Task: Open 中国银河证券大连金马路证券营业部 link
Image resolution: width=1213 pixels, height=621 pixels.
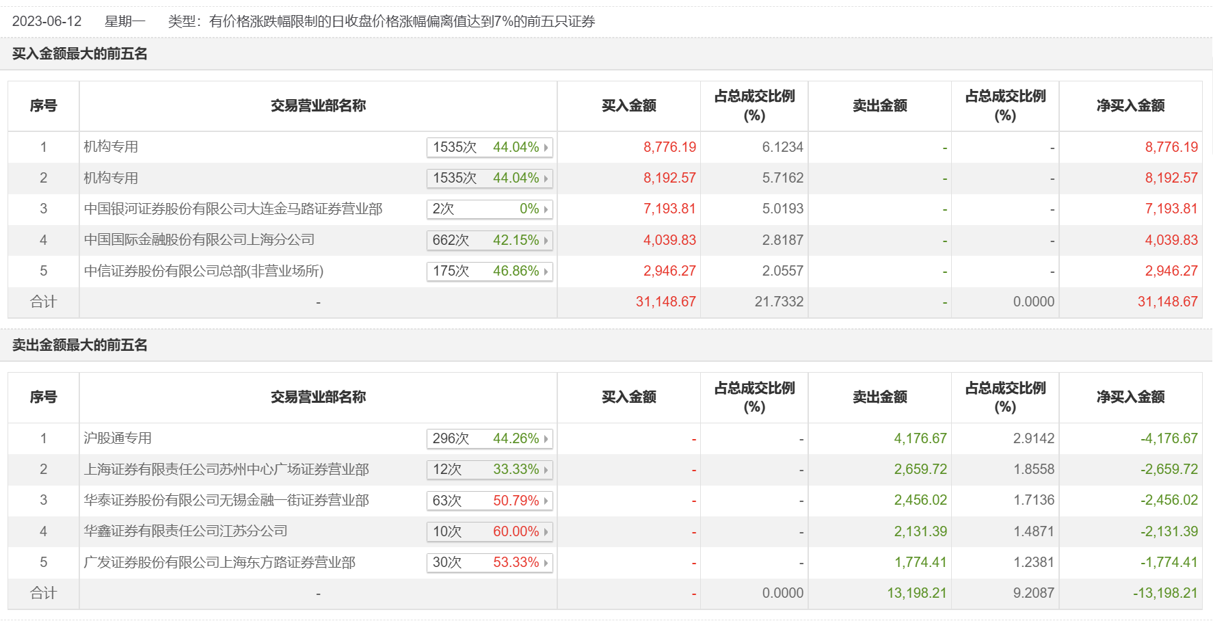Action: [233, 209]
